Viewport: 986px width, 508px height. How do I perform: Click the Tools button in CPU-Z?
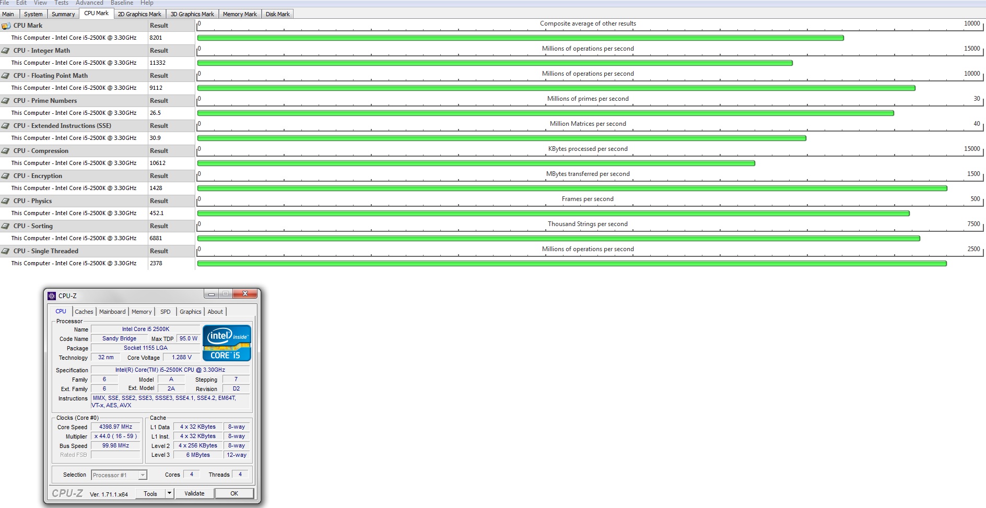(x=150, y=493)
